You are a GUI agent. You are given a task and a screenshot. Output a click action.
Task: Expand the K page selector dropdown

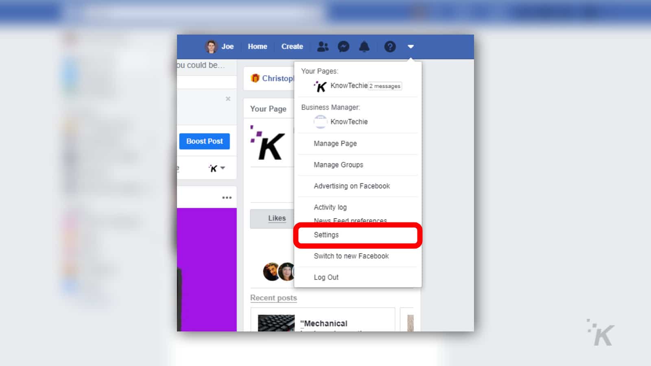[217, 168]
